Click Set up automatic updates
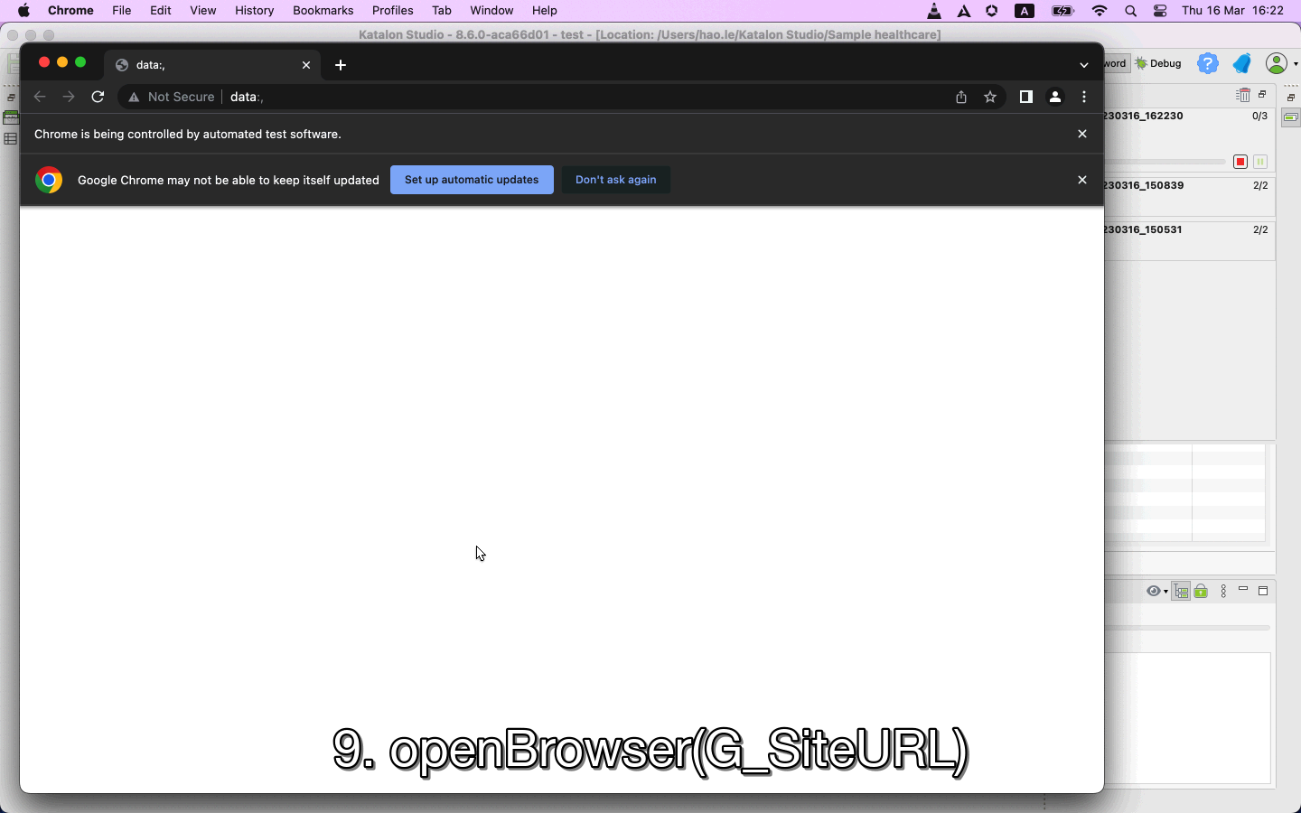 472,180
